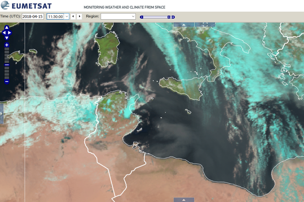Open the left side panel handle
The image size is (304, 202).
coord(2,113)
